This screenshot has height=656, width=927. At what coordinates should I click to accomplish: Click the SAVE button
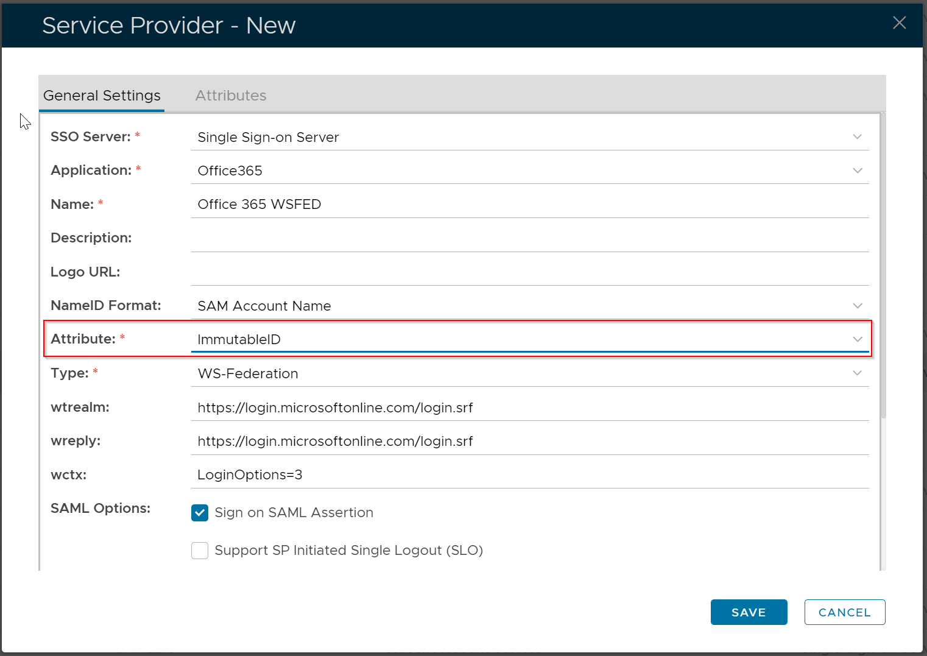coord(749,612)
